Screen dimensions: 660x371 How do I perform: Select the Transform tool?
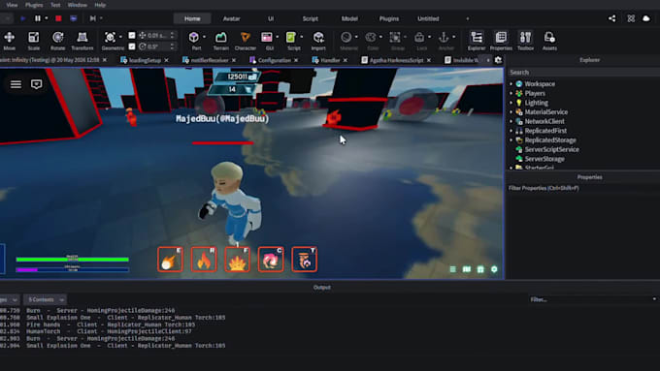(x=82, y=41)
